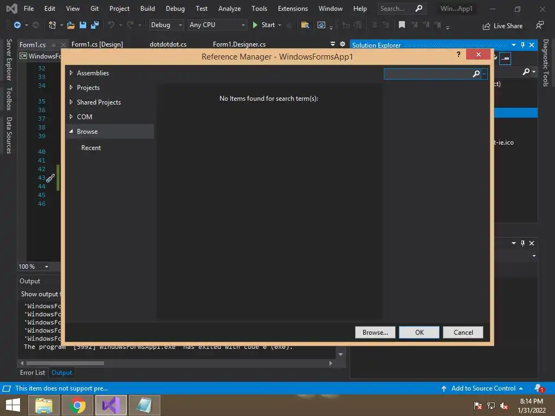Open the Toolbox side panel tab
This screenshot has height=416, width=555.
pyautogui.click(x=9, y=99)
